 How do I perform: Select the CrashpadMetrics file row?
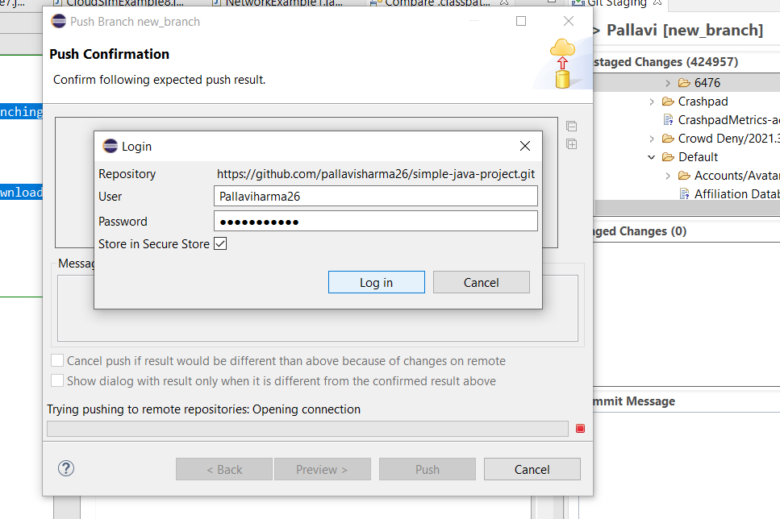(720, 120)
